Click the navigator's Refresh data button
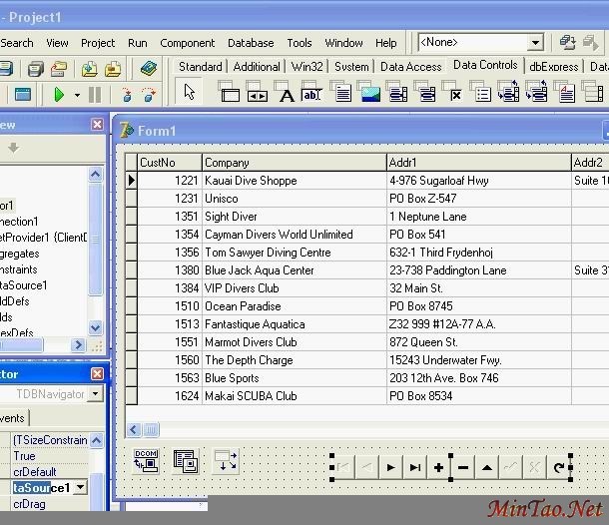The height and width of the screenshot is (525, 609). 559,467
